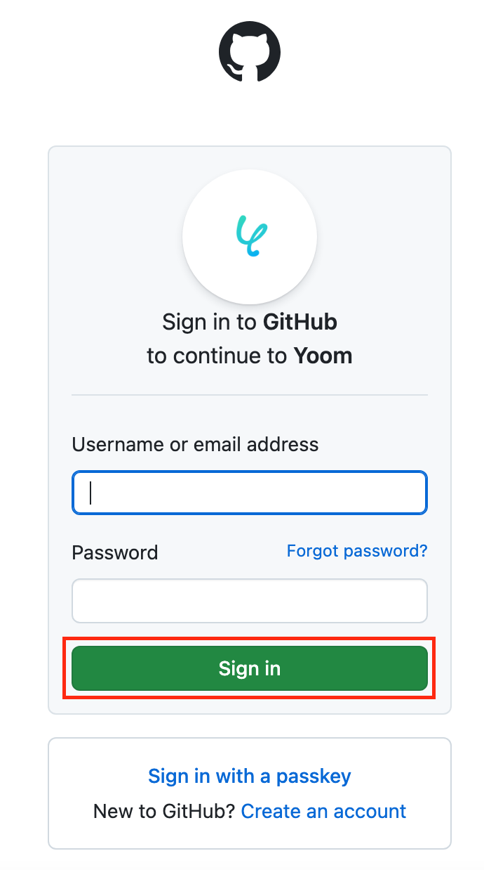Click the green Sign in button
The width and height of the screenshot is (484, 870).
point(250,668)
